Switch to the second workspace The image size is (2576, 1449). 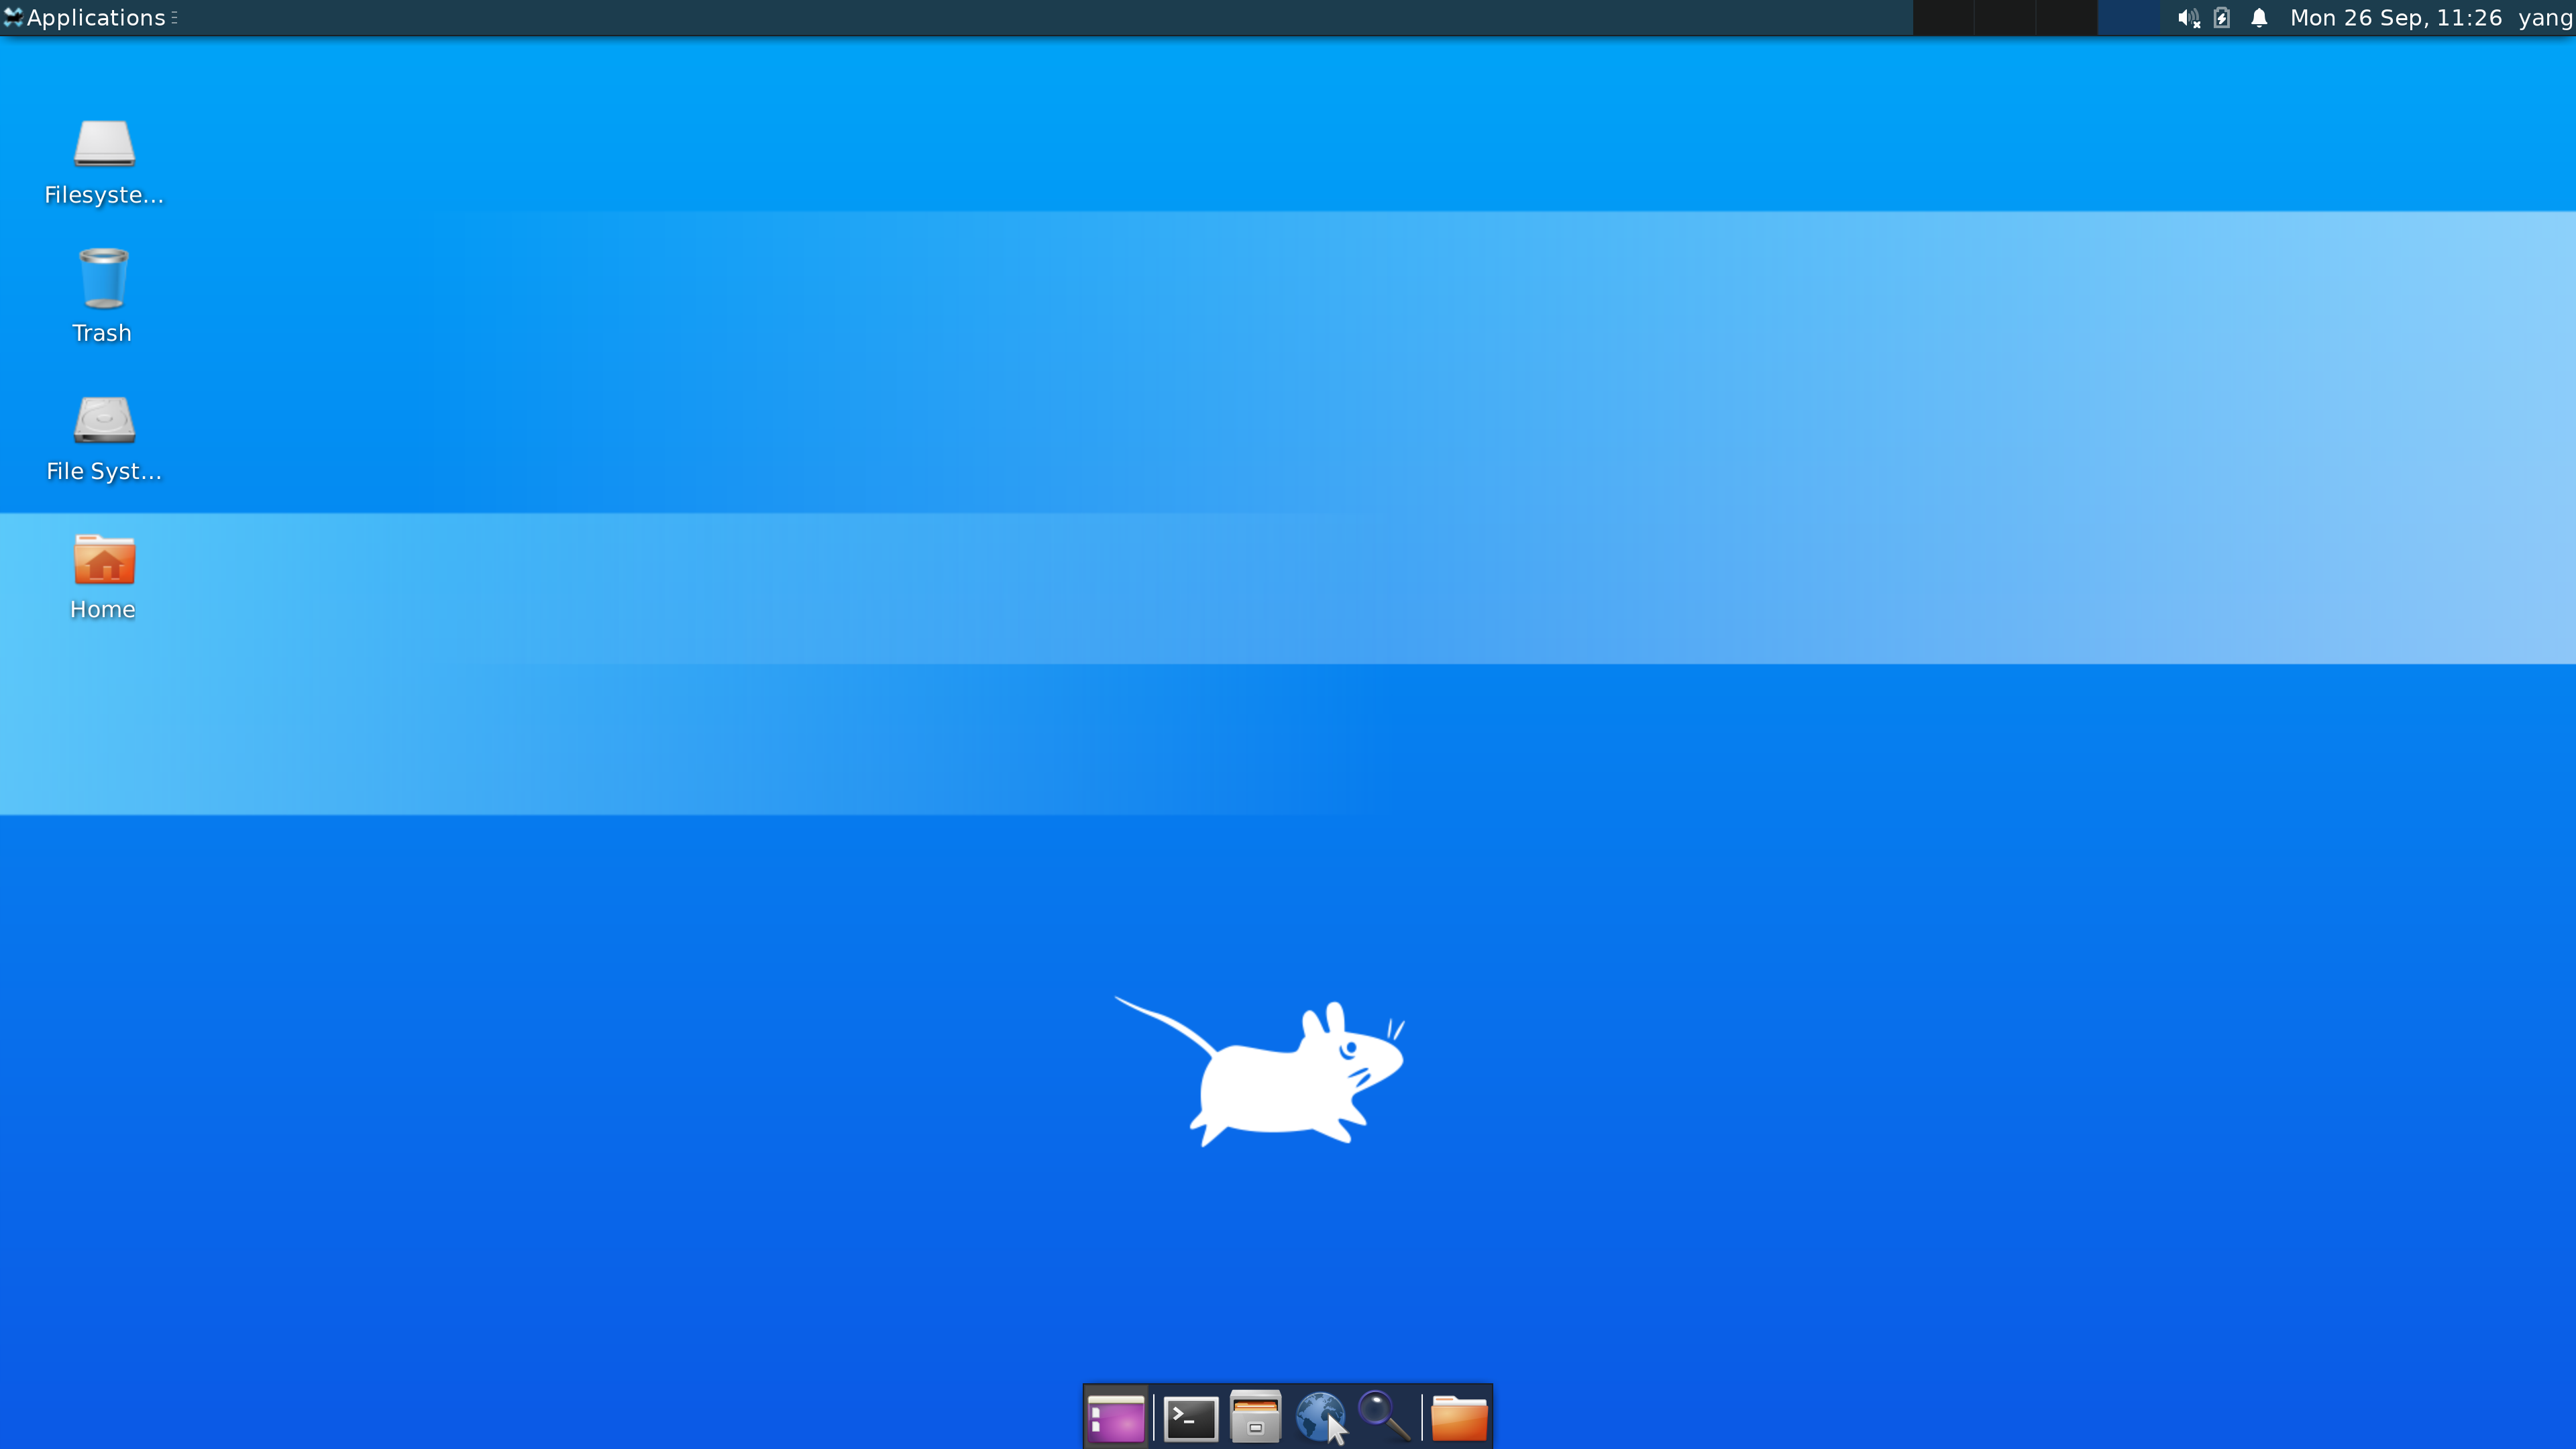(x=2004, y=18)
